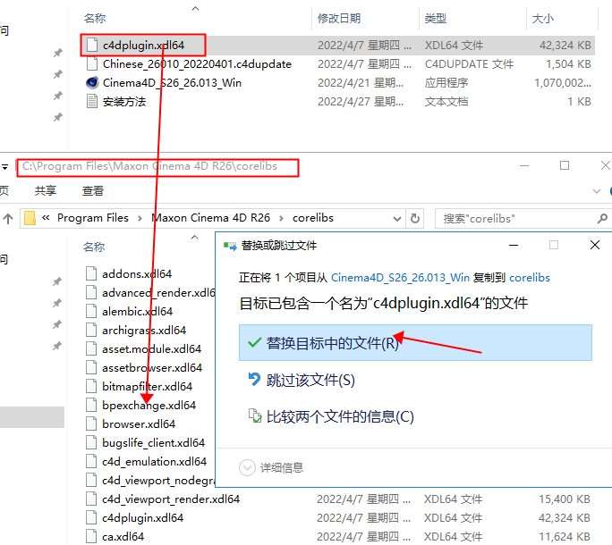Image resolution: width=612 pixels, height=545 pixels.
Task: Sort top window by 类型 column
Action: click(x=436, y=19)
